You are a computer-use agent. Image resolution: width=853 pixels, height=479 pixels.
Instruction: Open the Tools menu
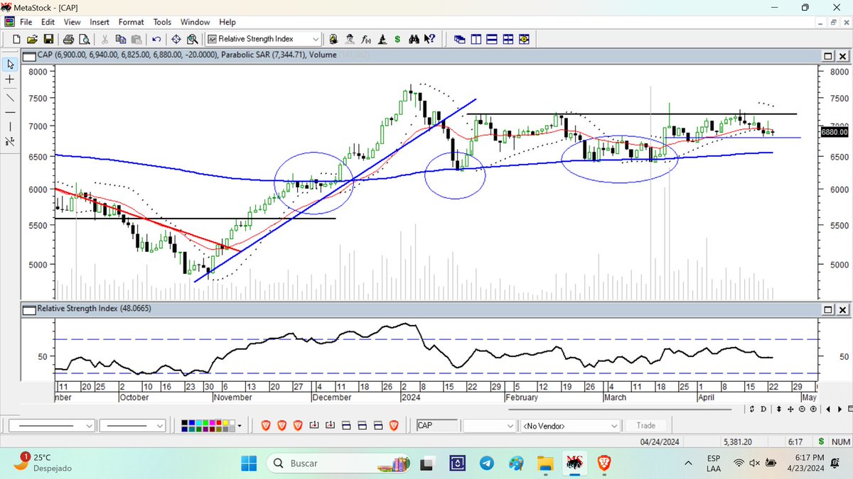click(x=162, y=22)
